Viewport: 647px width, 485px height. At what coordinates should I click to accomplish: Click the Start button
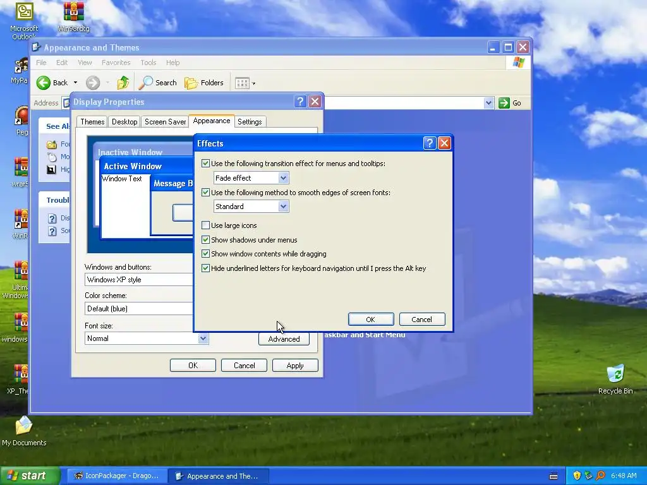[x=30, y=476]
